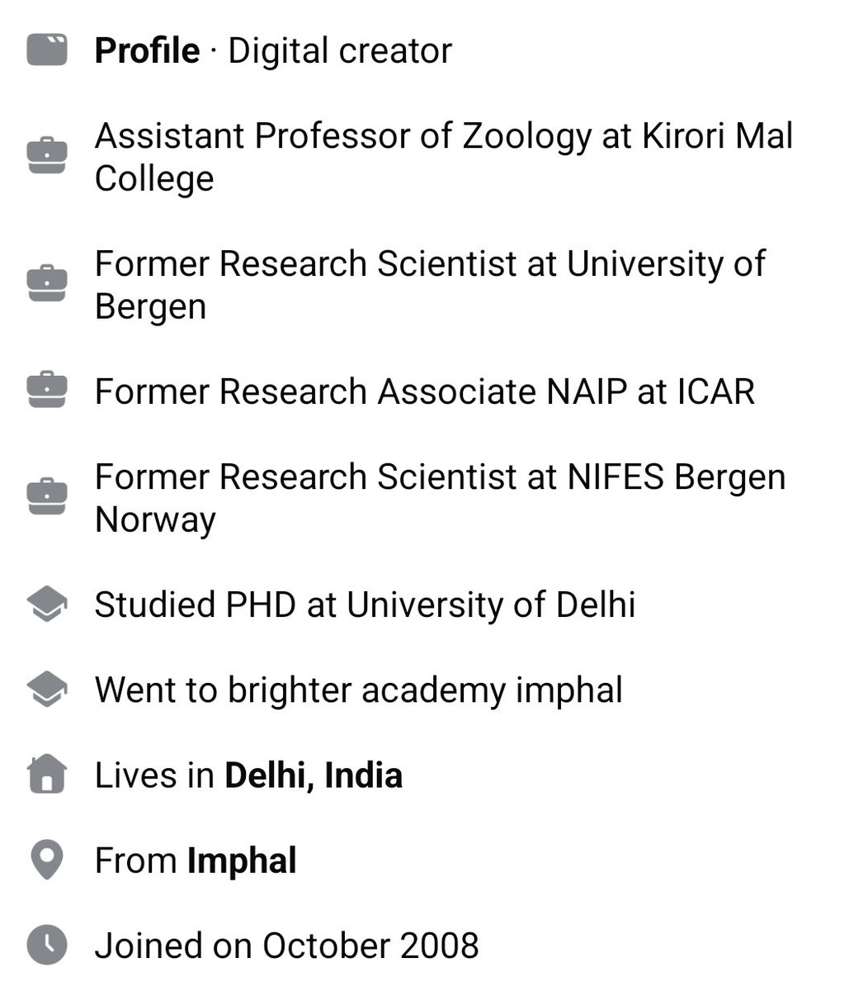The height and width of the screenshot is (991, 868).
Task: Click briefcase icon next to NAIP at ICAR
Action: pos(47,390)
